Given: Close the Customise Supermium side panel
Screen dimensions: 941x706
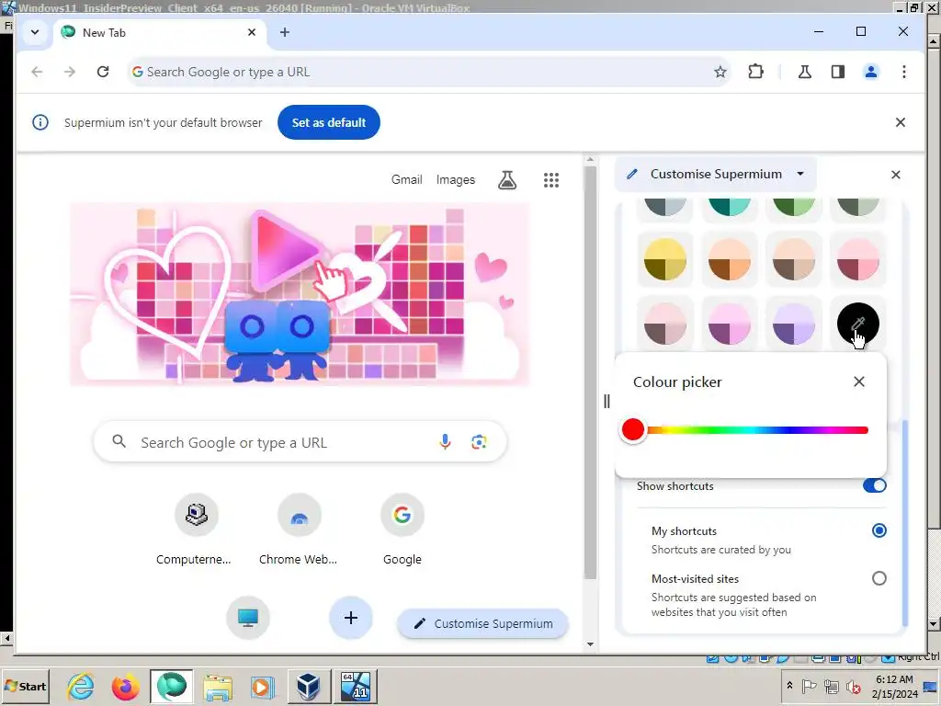Looking at the screenshot, I should coord(895,175).
